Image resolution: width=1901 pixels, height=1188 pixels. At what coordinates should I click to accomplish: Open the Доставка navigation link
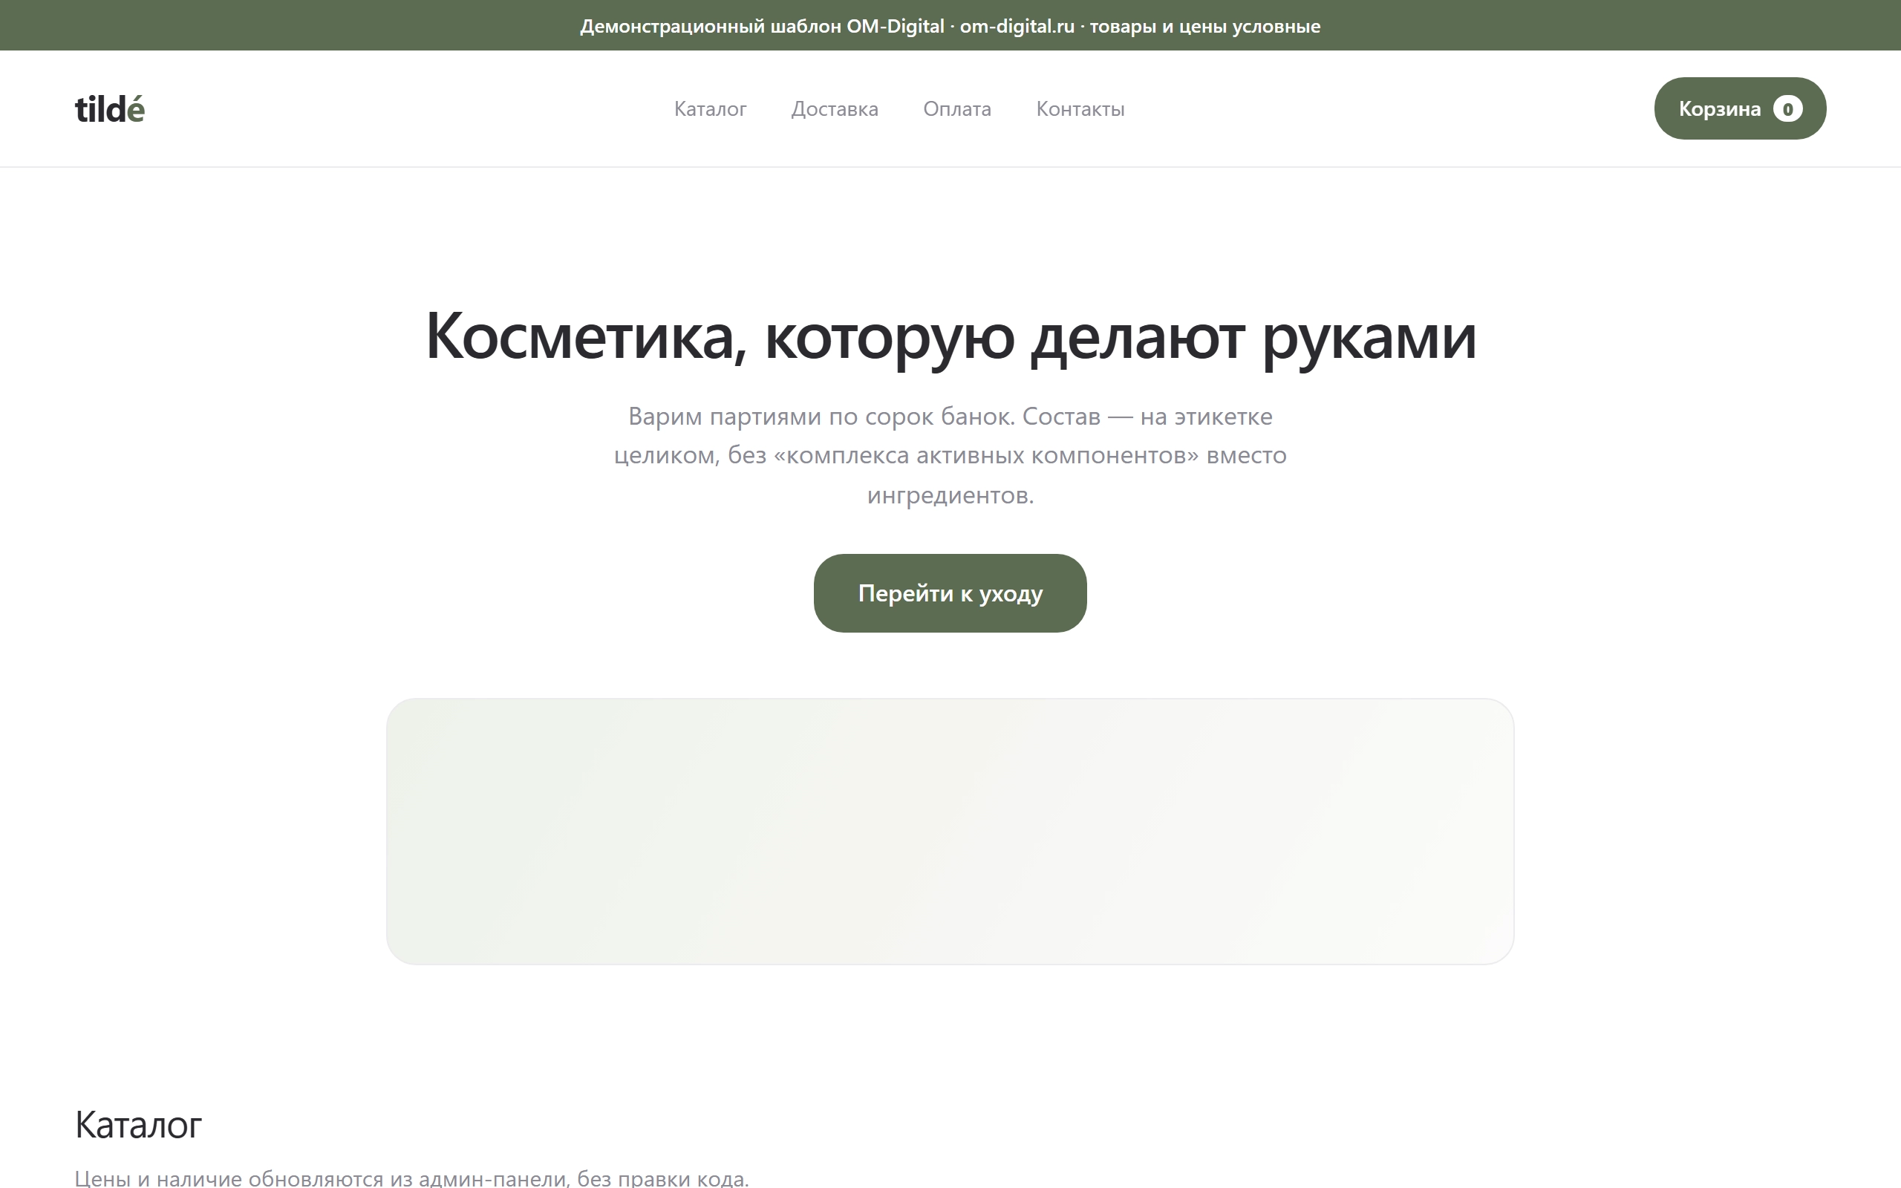click(834, 108)
